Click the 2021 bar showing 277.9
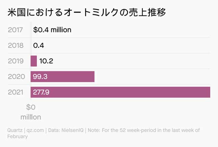 pos(120,92)
